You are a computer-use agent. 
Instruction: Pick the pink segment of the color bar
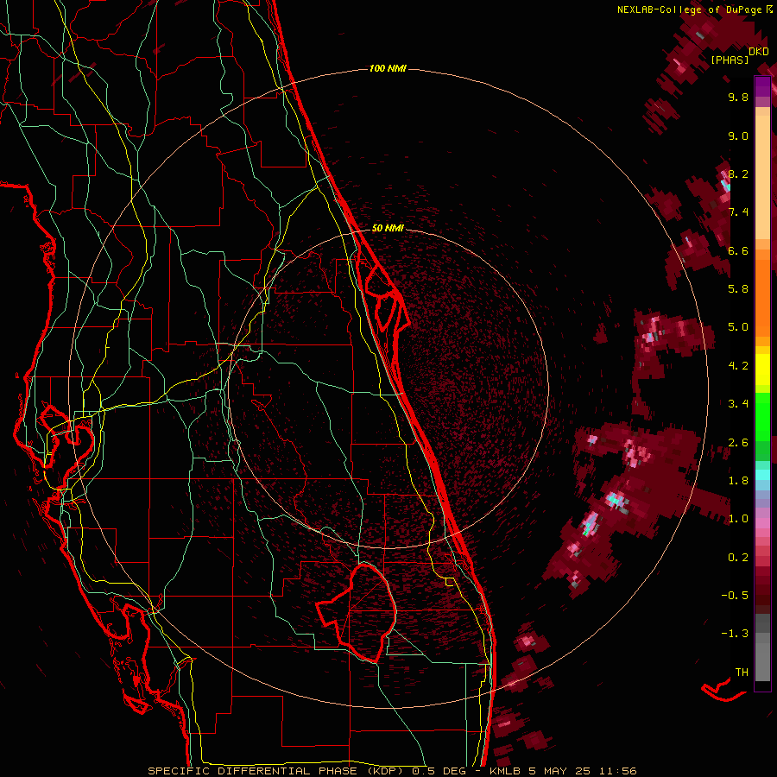762,523
